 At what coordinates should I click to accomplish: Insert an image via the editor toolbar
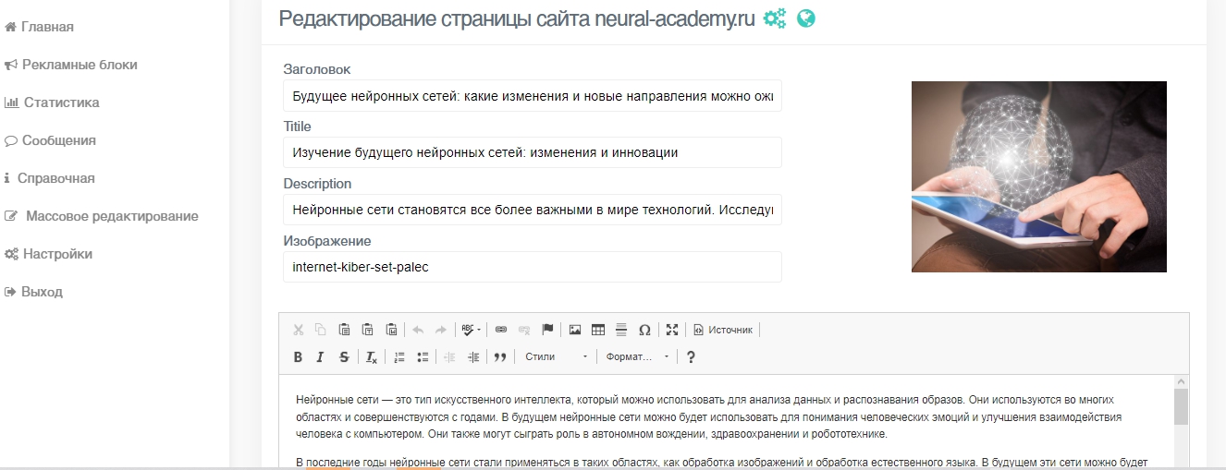tap(574, 330)
